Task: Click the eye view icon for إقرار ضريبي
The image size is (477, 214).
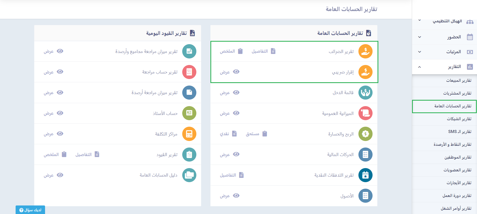Action: click(236, 72)
